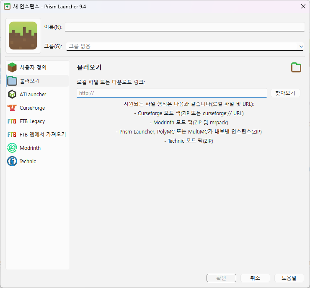This screenshot has height=288, width=310.
Task: Click the Technic 모드 팩(ZIP) line
Action: tap(189, 141)
